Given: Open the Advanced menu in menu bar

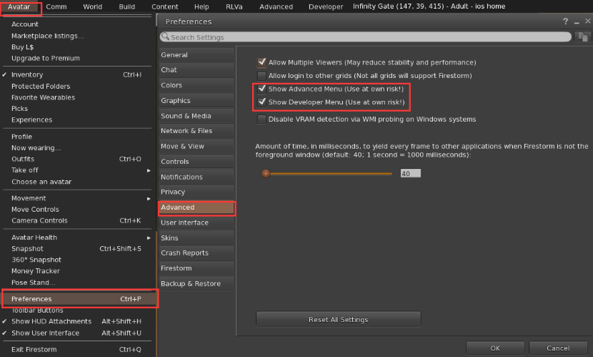Looking at the screenshot, I should click(x=276, y=7).
